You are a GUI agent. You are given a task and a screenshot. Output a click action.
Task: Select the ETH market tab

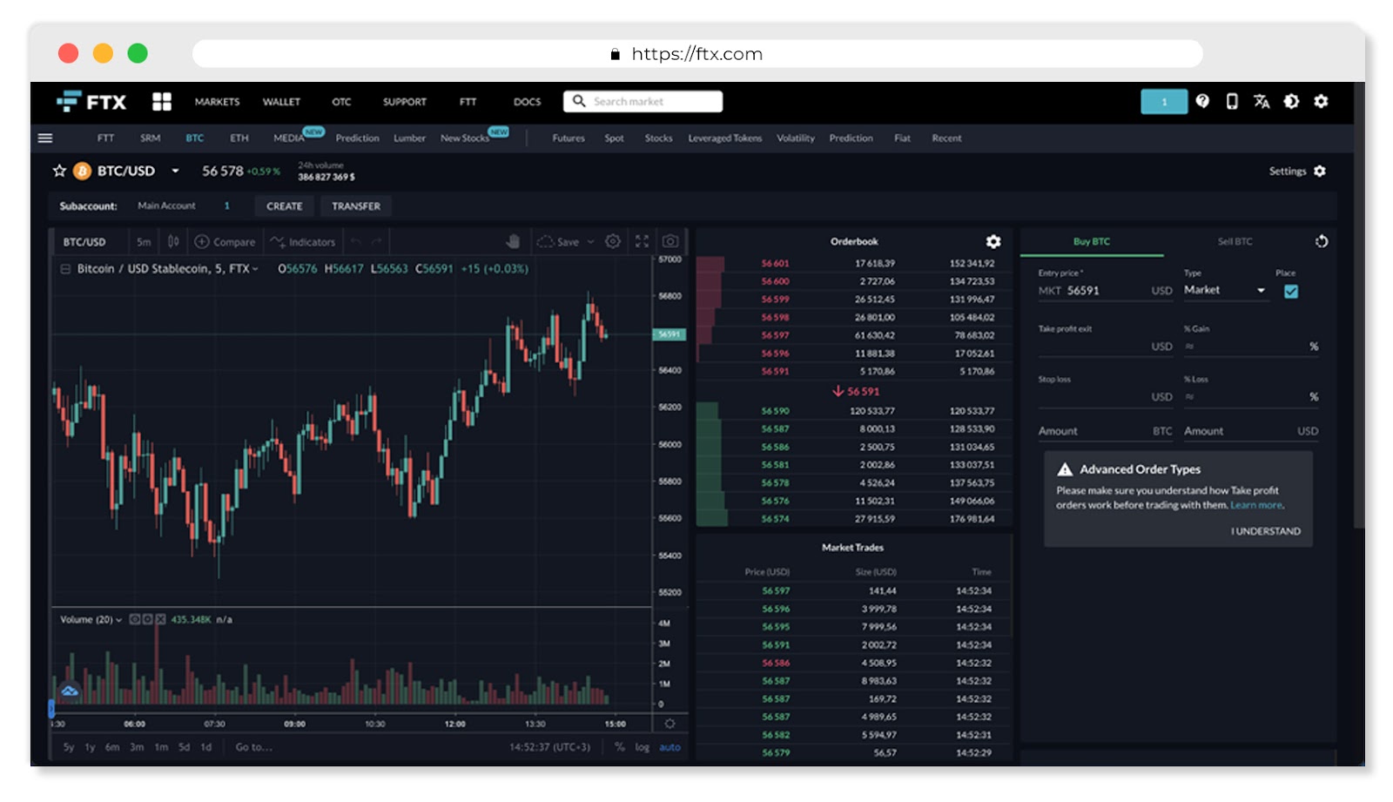tap(239, 138)
